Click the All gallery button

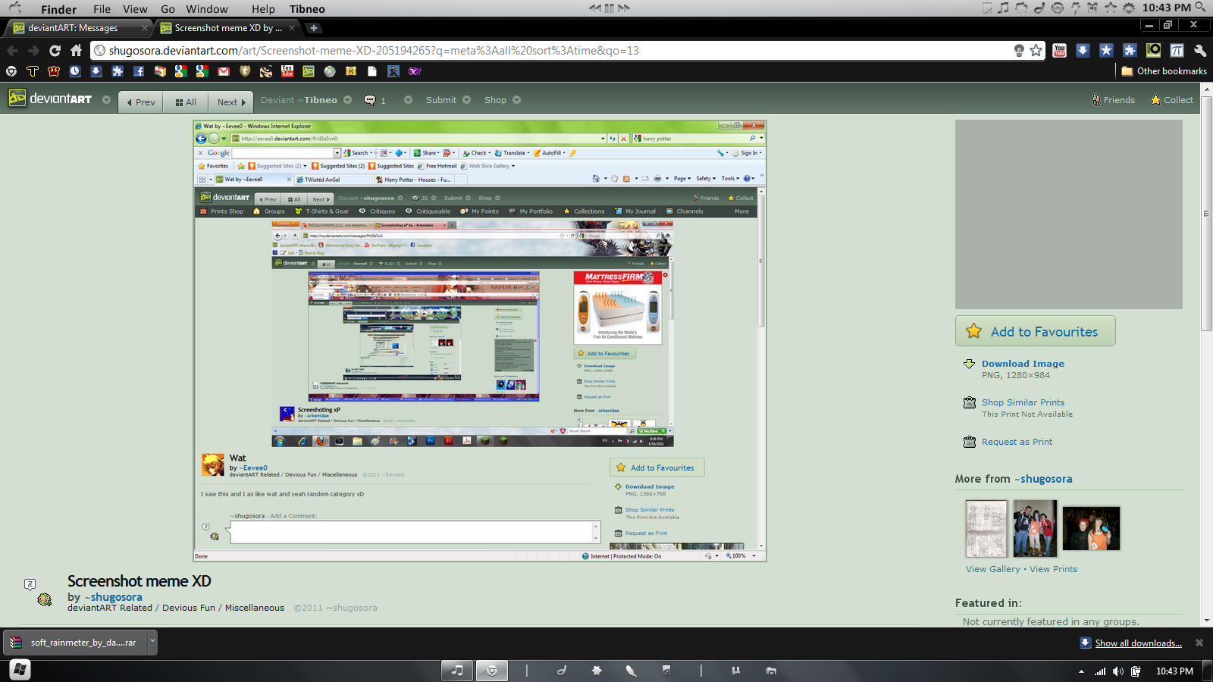(x=185, y=102)
